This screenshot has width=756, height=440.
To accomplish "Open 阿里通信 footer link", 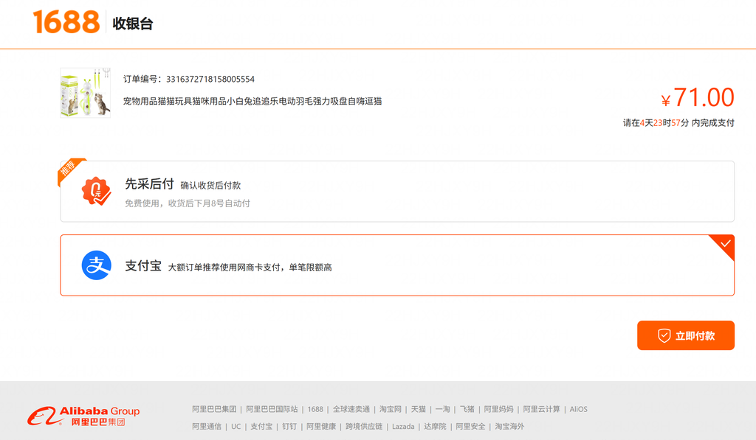I will click(x=207, y=427).
